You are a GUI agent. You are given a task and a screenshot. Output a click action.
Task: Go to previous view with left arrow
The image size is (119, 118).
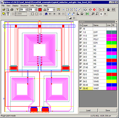pos(50,14)
